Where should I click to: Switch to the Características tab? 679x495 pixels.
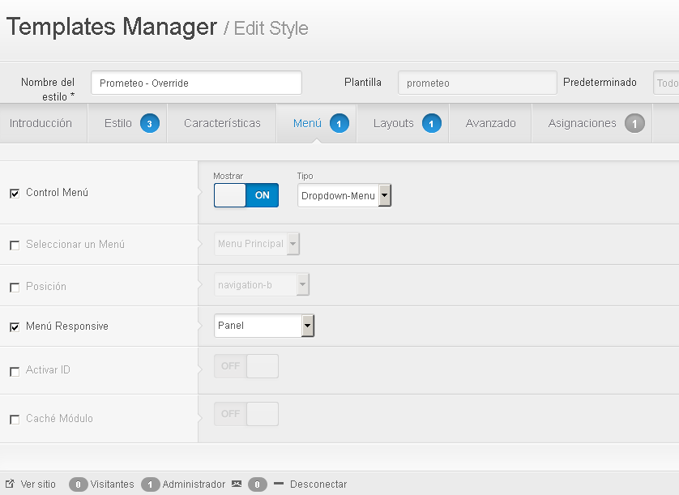coord(222,123)
